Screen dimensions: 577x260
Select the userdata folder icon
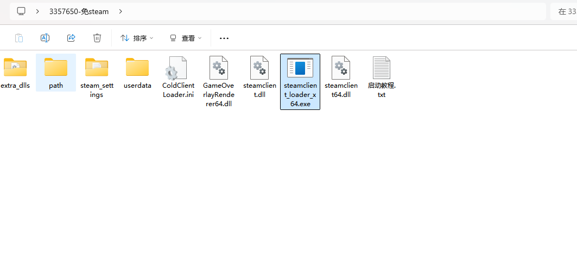137,67
